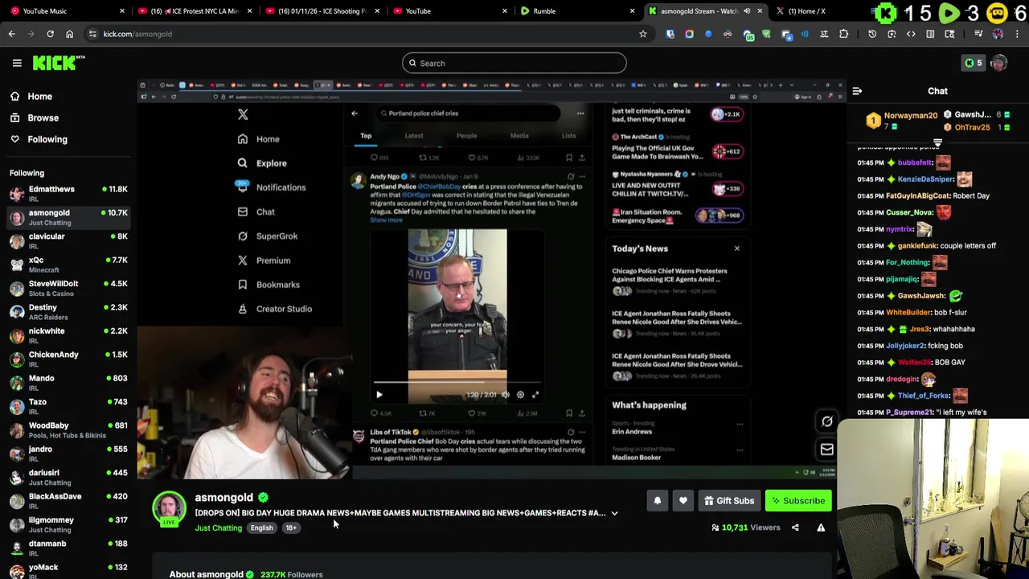
Task: Bookmark this page with the star icon
Action: (642, 34)
